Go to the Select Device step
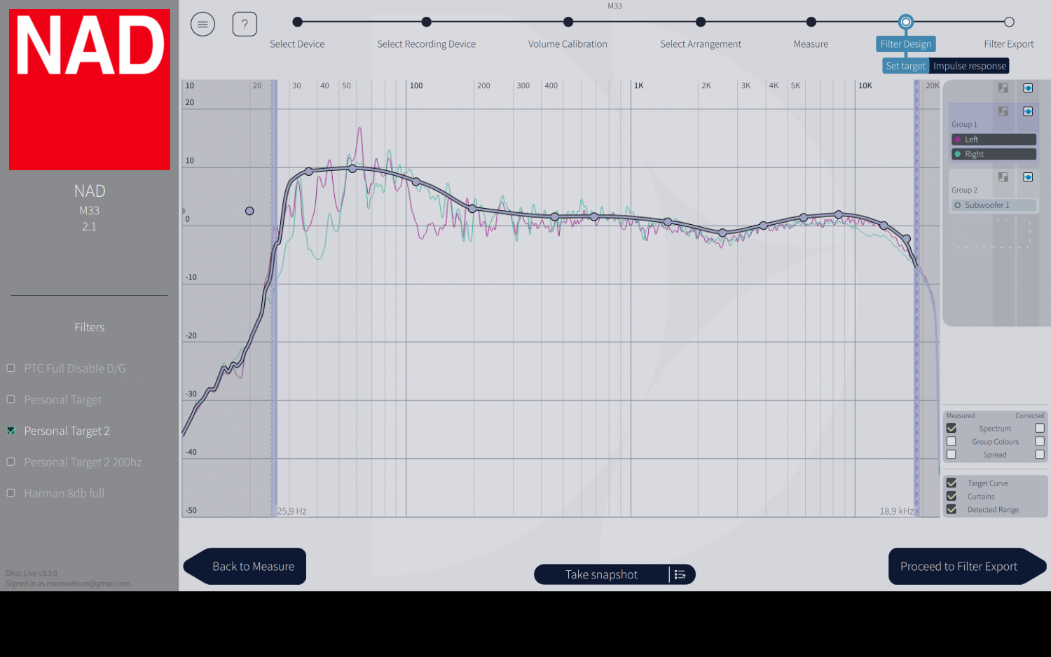 (x=297, y=22)
